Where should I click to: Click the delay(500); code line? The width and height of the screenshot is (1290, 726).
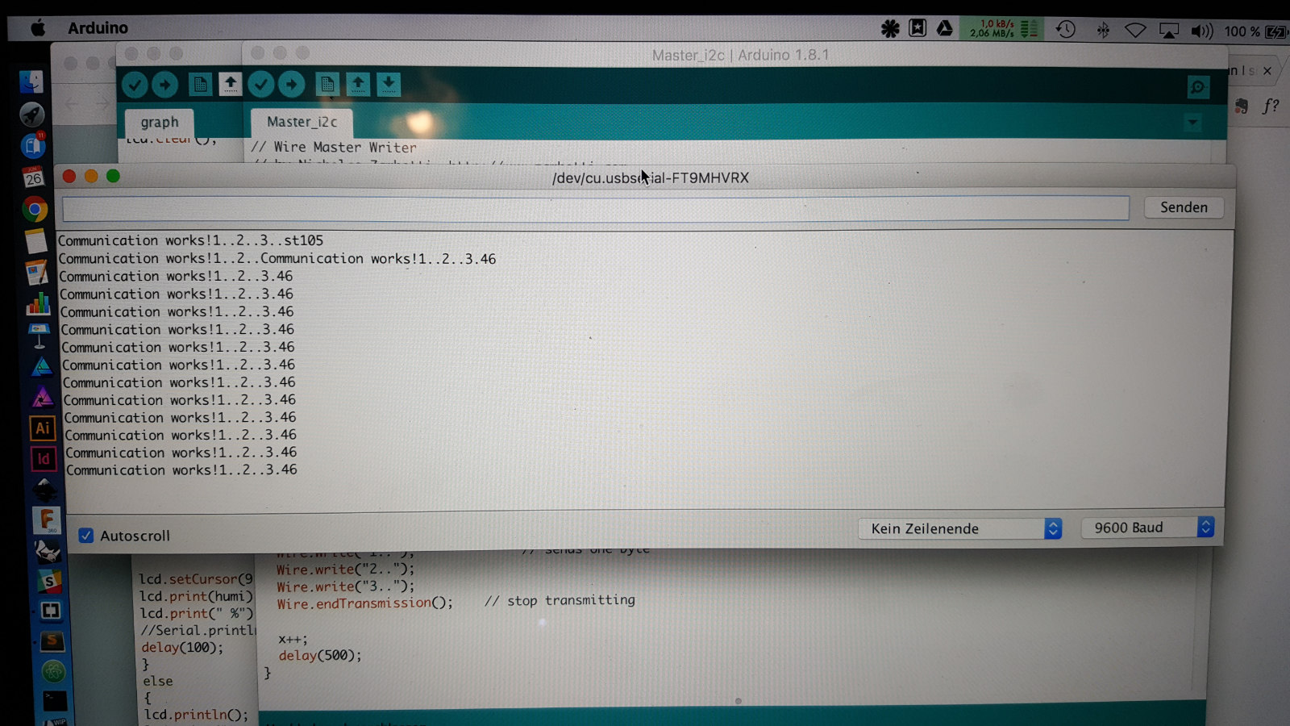tap(320, 656)
